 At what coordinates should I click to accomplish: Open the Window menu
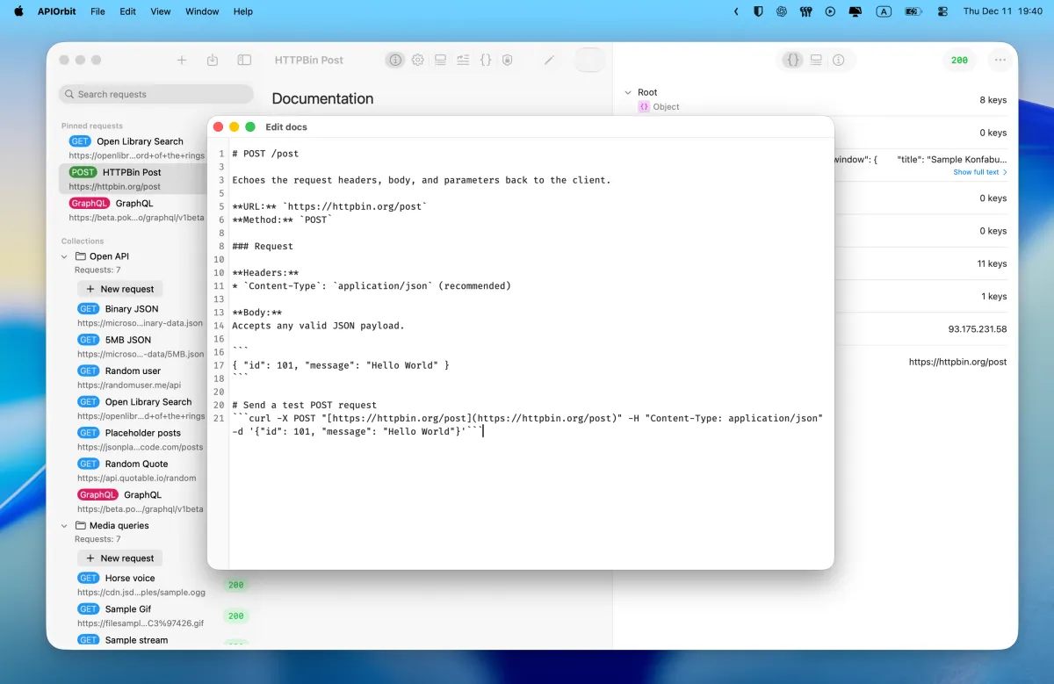(x=202, y=11)
